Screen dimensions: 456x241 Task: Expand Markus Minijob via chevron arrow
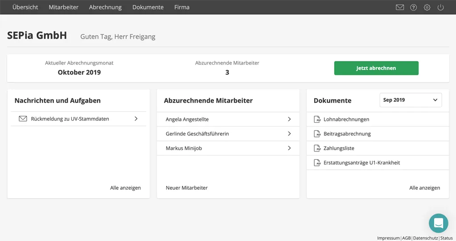289,148
